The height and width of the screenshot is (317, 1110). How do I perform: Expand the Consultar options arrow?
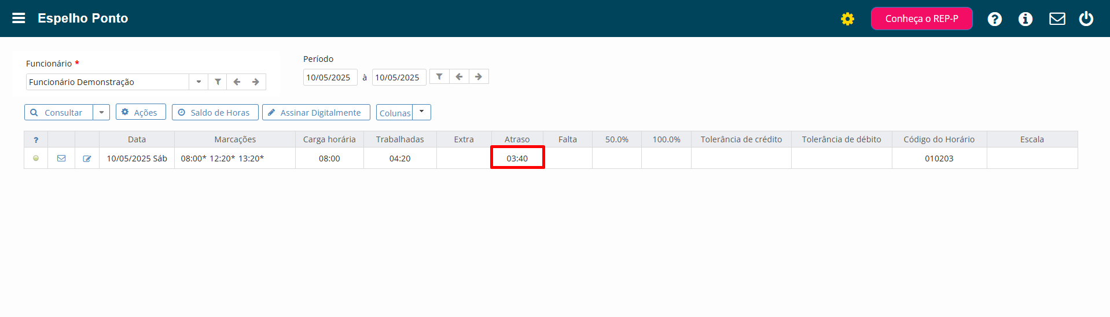point(101,112)
